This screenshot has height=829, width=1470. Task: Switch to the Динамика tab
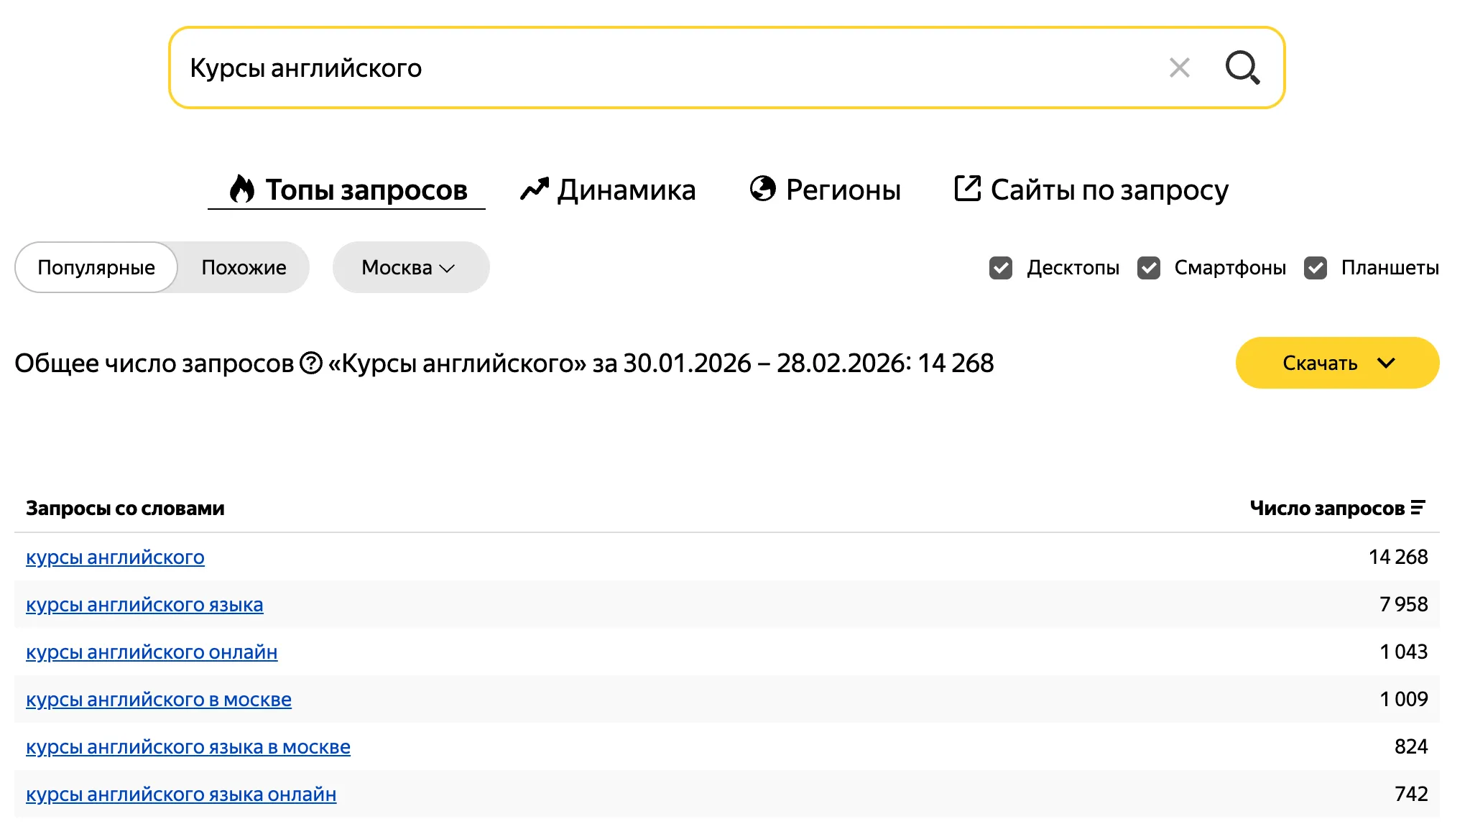point(608,190)
